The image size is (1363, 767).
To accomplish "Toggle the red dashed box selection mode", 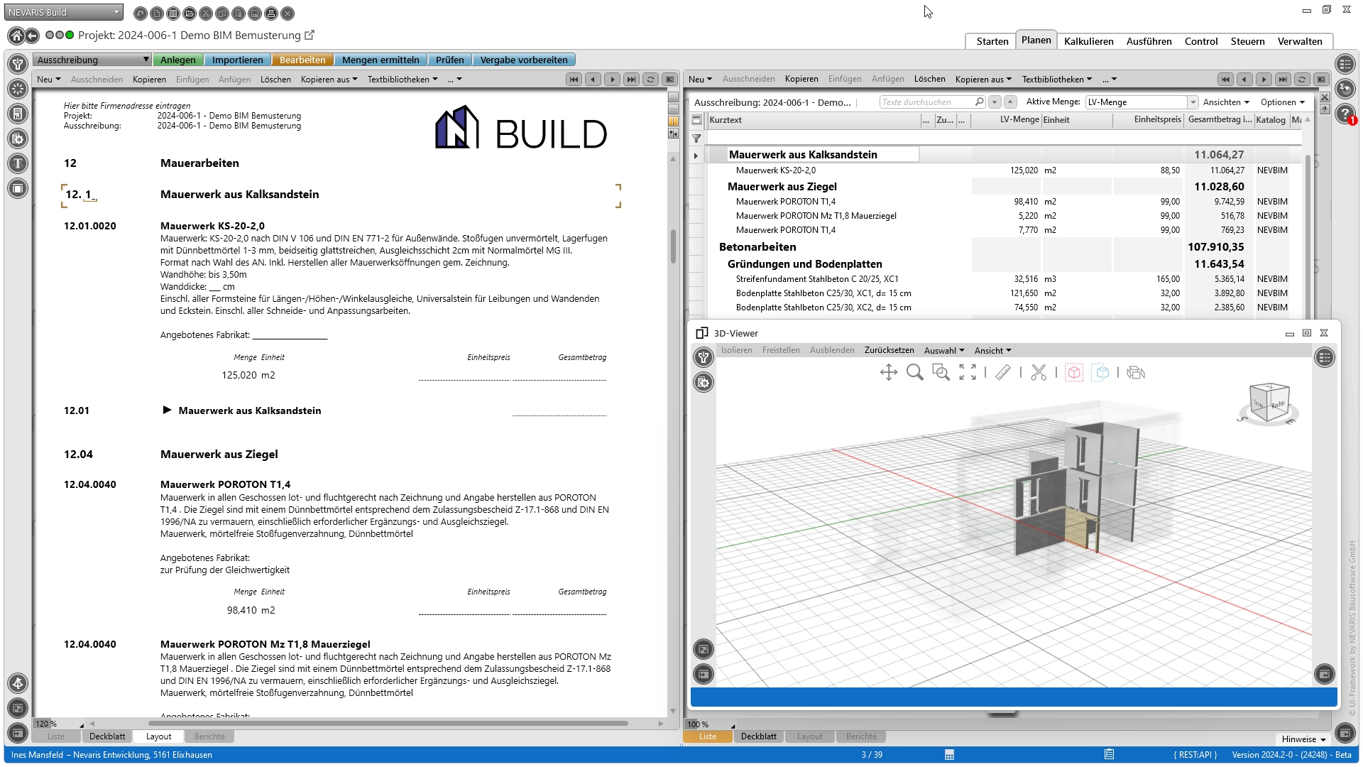I will pyautogui.click(x=1074, y=372).
